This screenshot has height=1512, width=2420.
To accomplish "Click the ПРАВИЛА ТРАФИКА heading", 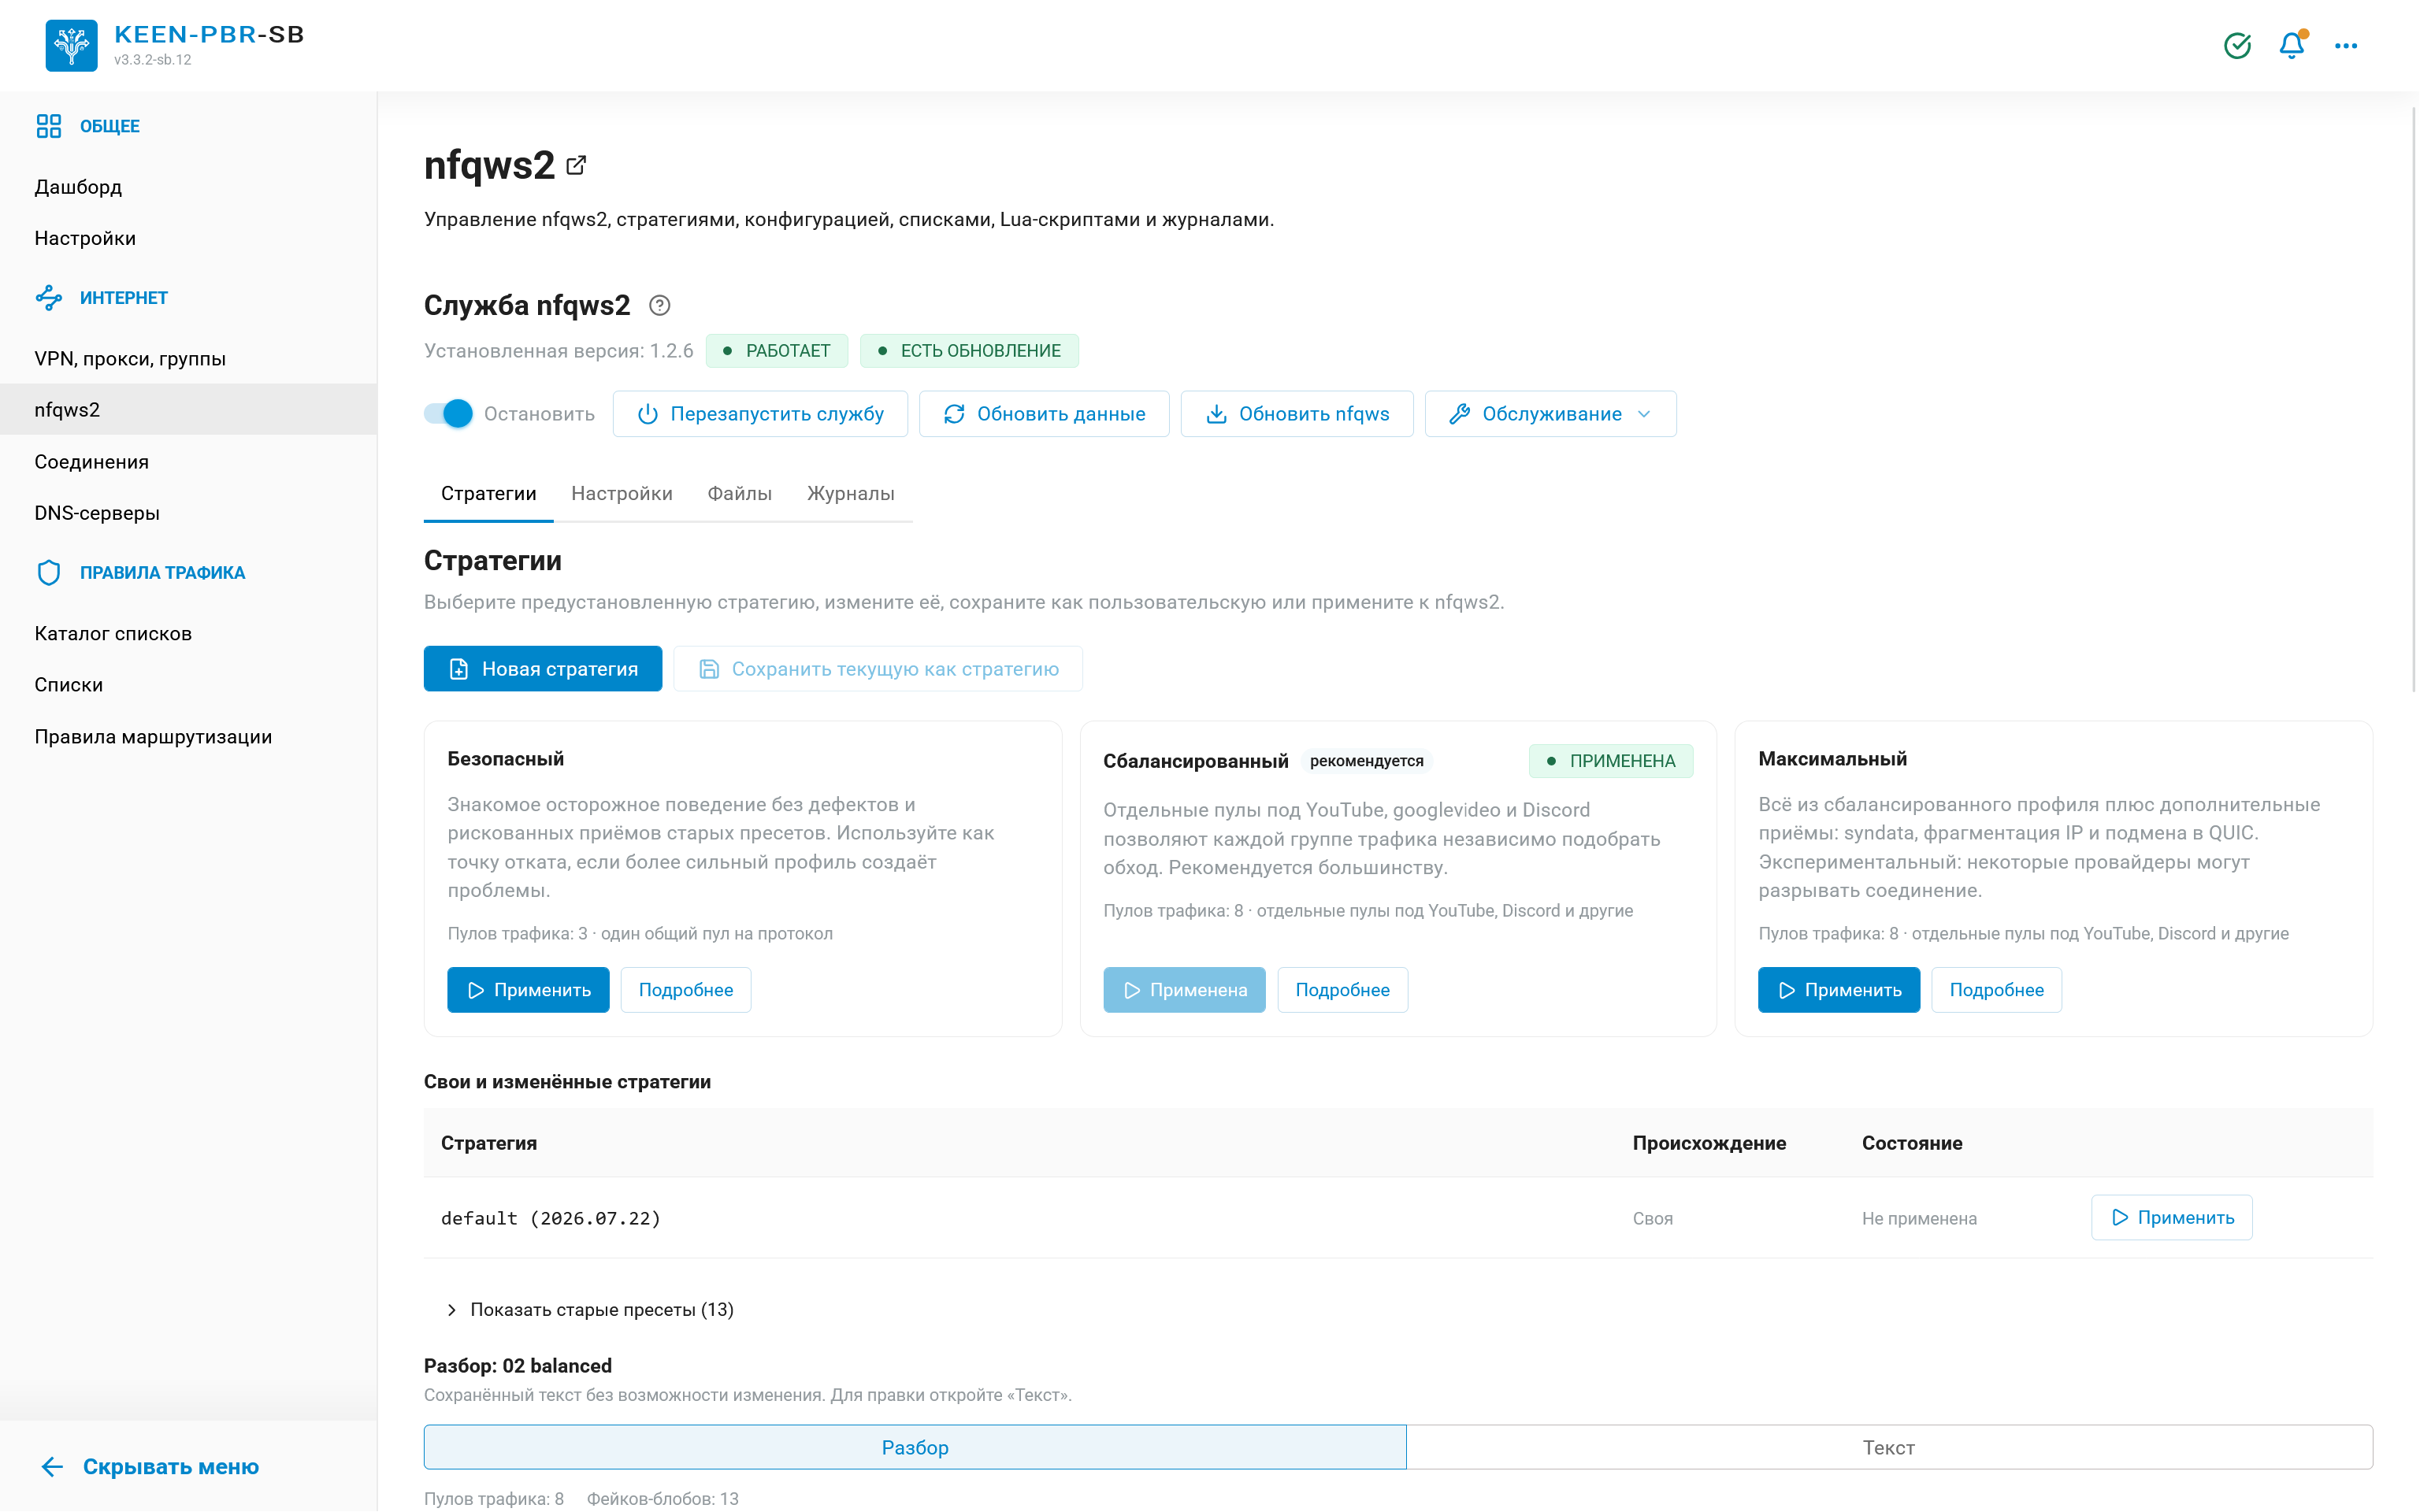I will click(162, 573).
